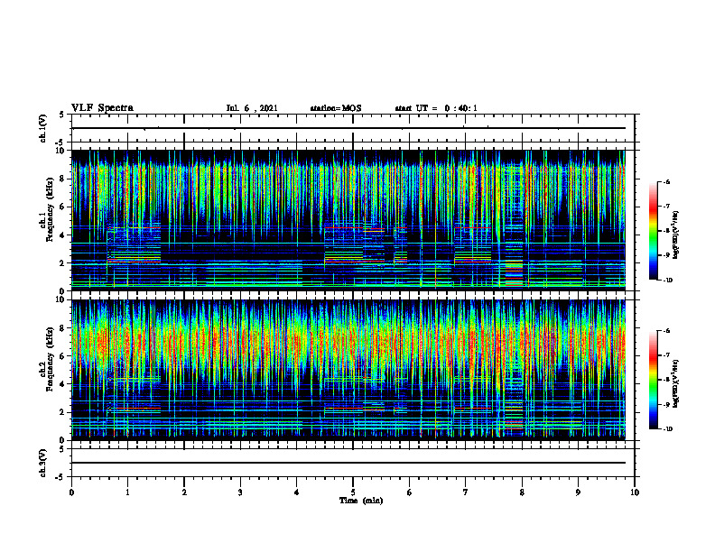Viewport: 715px width, 552px height.
Task: Click the "Time (min)" axis label
Action: 361,501
